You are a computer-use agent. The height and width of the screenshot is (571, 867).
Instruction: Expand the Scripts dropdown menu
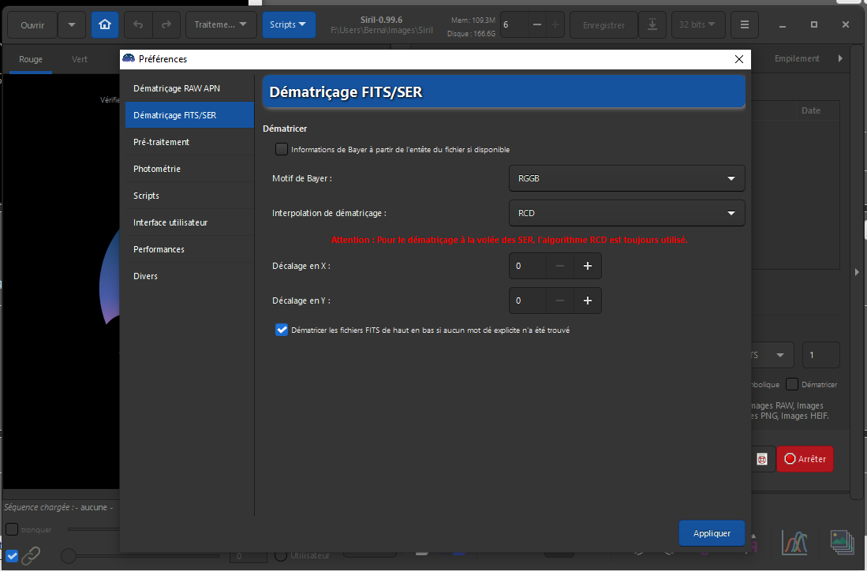(289, 25)
